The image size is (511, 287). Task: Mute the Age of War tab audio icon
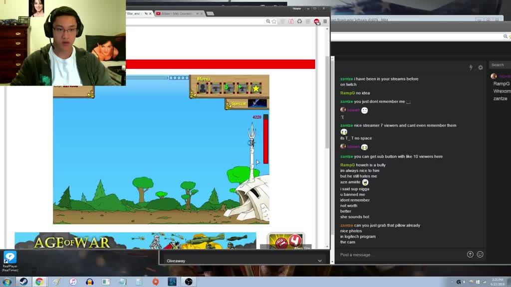[146, 13]
